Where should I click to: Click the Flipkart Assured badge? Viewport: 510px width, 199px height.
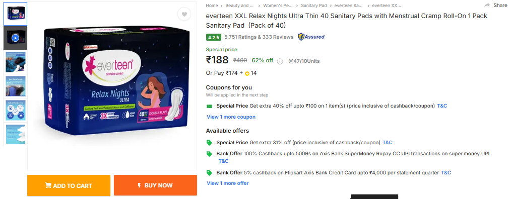pos(311,37)
